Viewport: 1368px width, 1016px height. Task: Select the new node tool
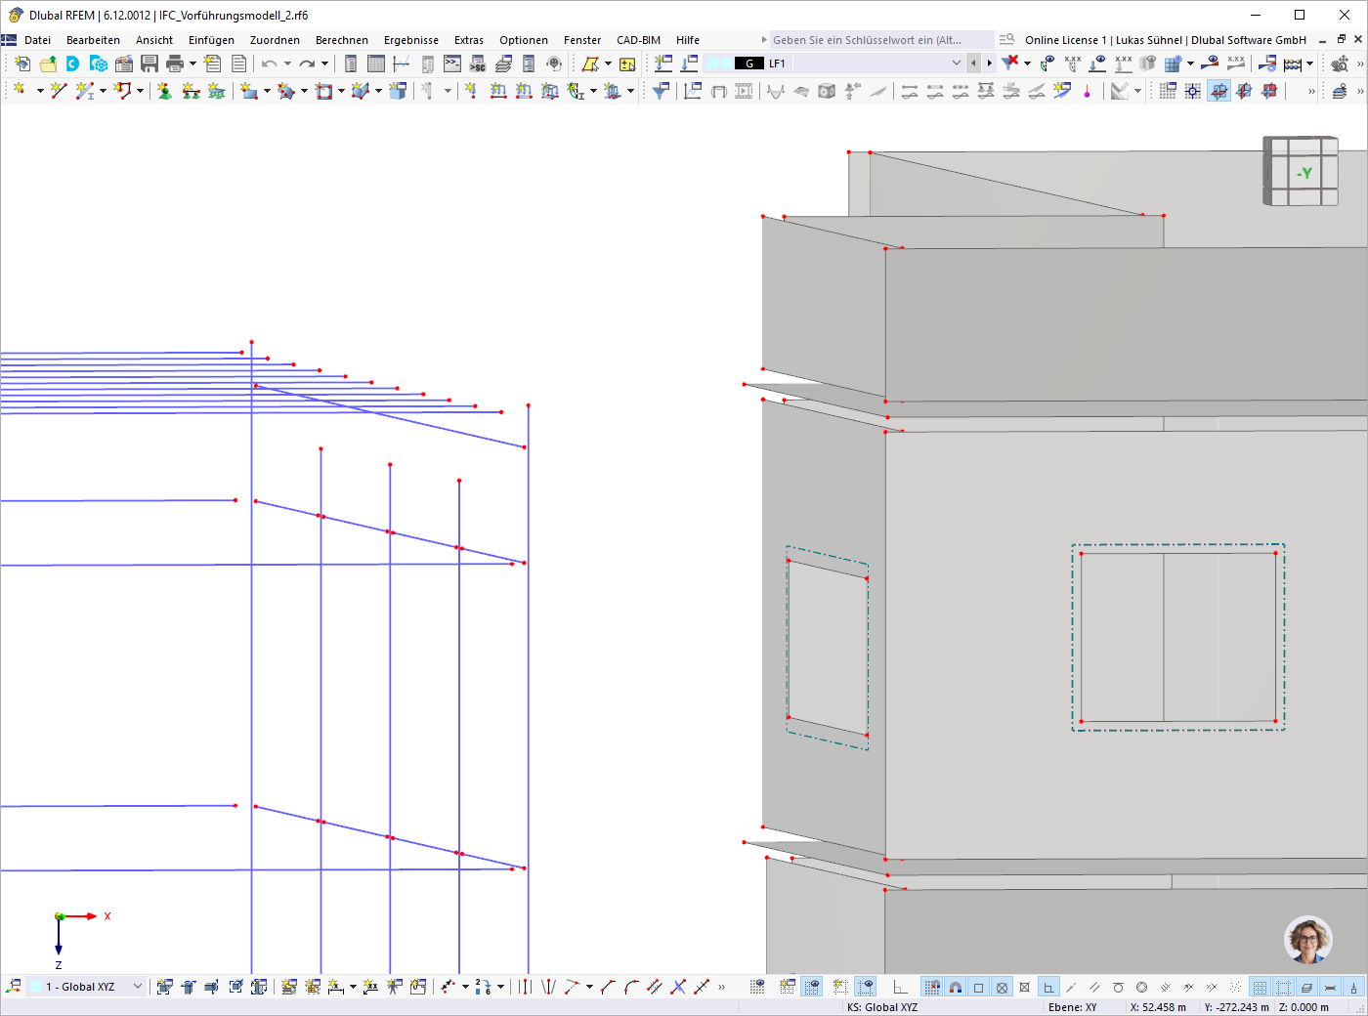point(19,91)
